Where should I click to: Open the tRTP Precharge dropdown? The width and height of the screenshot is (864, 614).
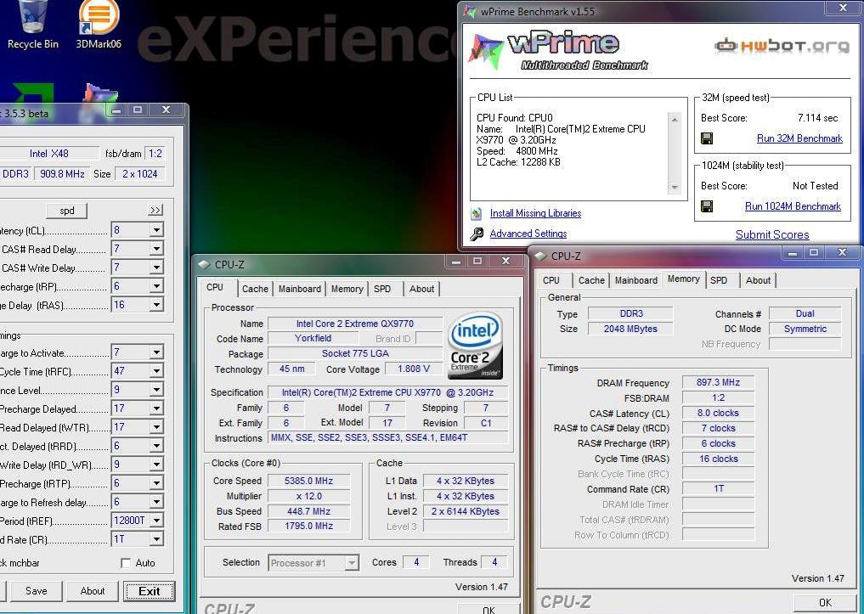156,483
